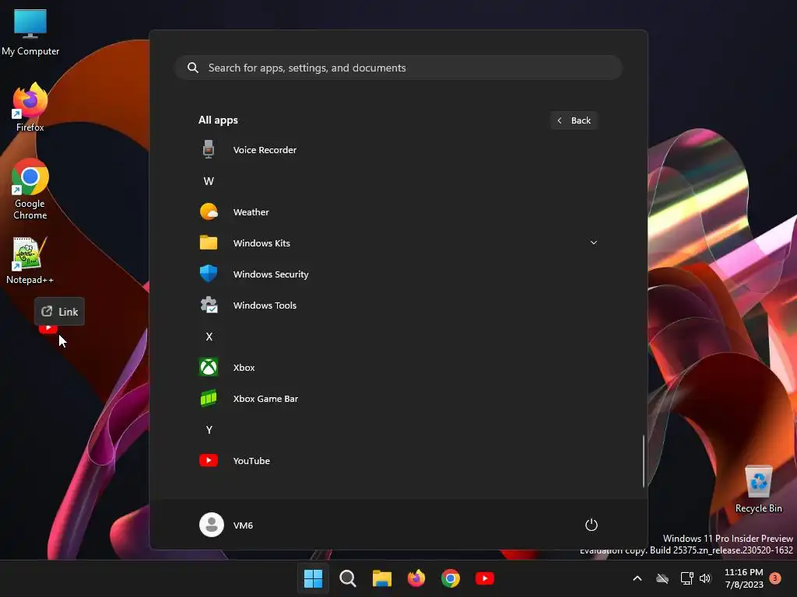Click Windows Start button on taskbar
Viewport: 797px width, 597px height.
pyautogui.click(x=313, y=578)
